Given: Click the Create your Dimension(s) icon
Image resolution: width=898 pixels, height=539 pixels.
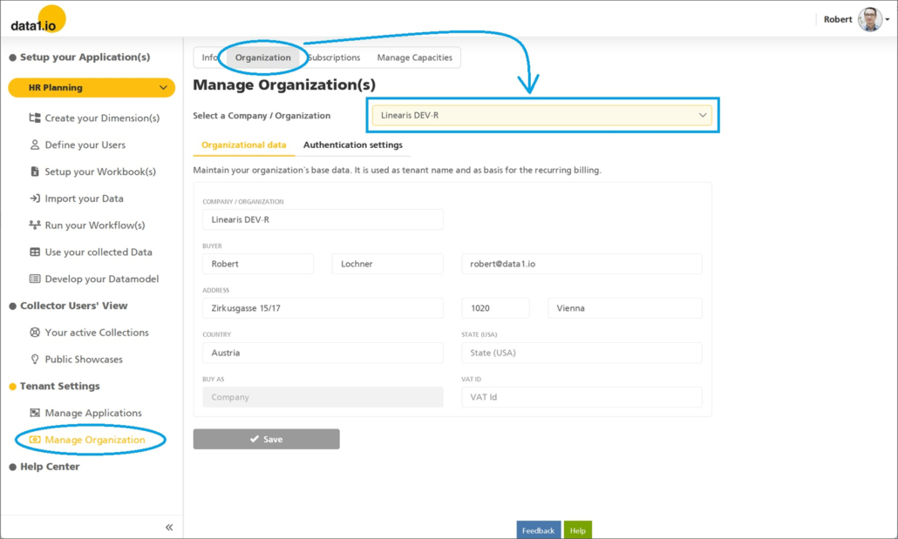Looking at the screenshot, I should click(x=35, y=118).
